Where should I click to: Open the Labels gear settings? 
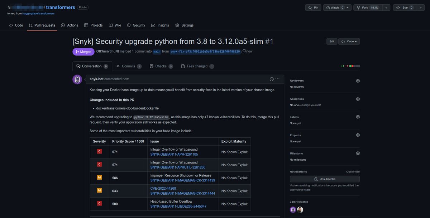[x=358, y=117]
